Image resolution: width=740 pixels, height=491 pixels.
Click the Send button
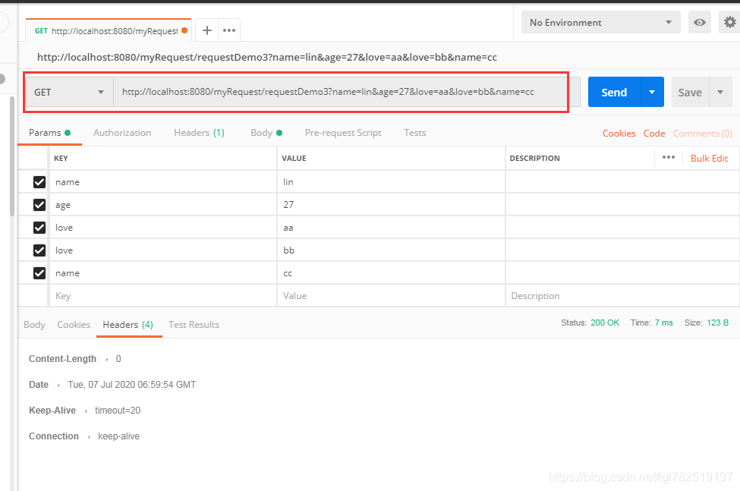pyautogui.click(x=613, y=91)
